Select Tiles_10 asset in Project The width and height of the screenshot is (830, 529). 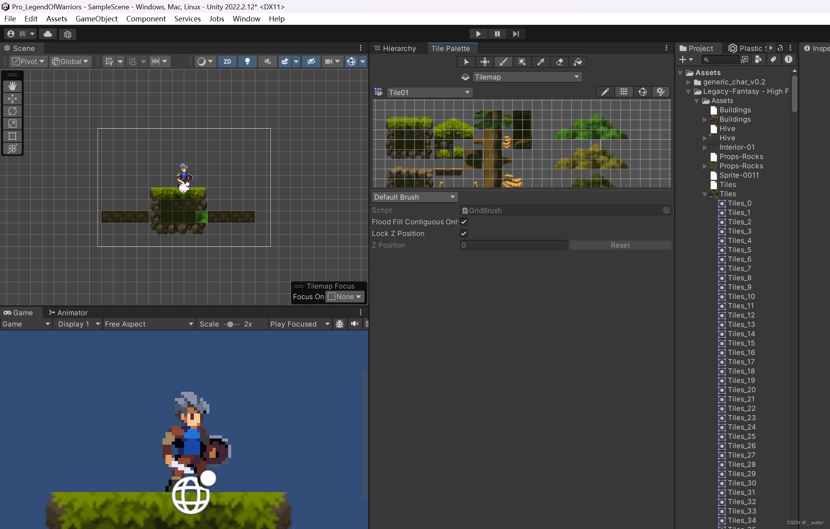[x=741, y=297]
